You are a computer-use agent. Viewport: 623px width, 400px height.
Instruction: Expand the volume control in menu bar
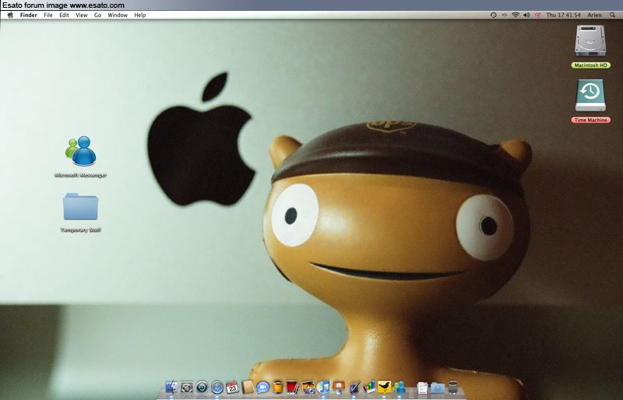(x=526, y=15)
